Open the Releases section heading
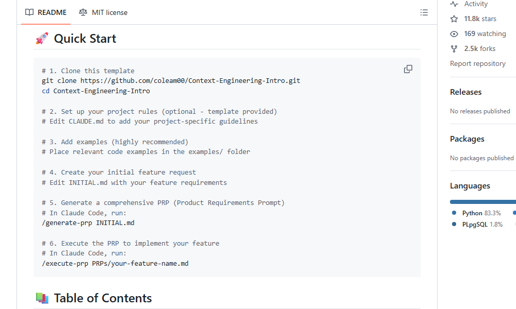 [x=466, y=92]
